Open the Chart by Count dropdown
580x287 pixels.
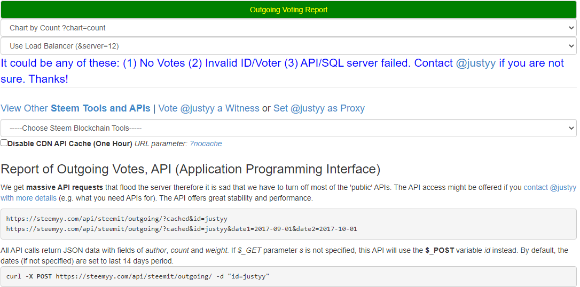click(288, 28)
